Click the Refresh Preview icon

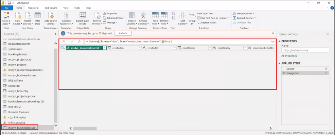tap(97, 16)
